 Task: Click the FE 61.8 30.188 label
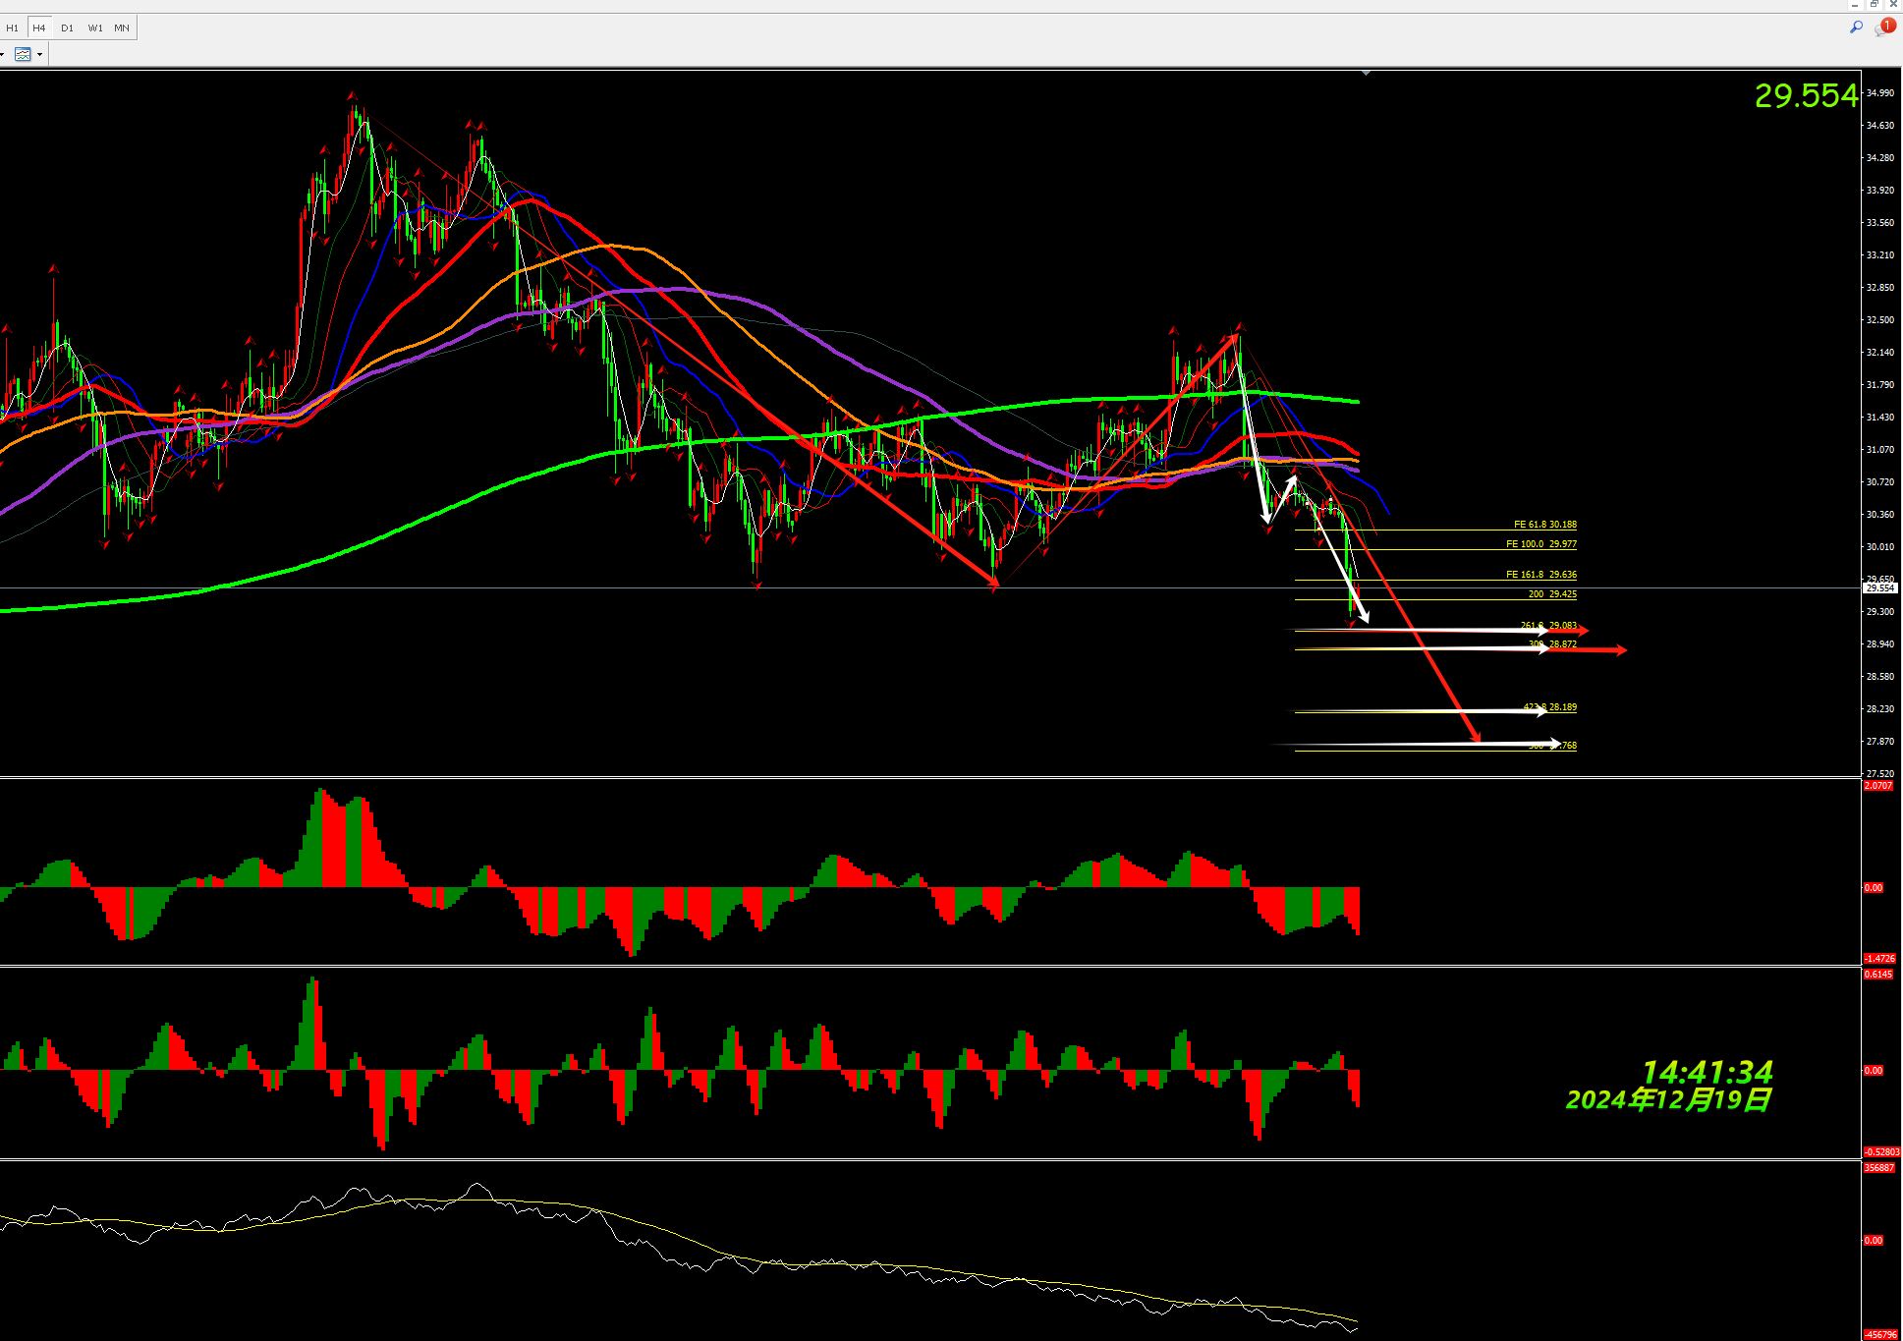coord(1544,525)
